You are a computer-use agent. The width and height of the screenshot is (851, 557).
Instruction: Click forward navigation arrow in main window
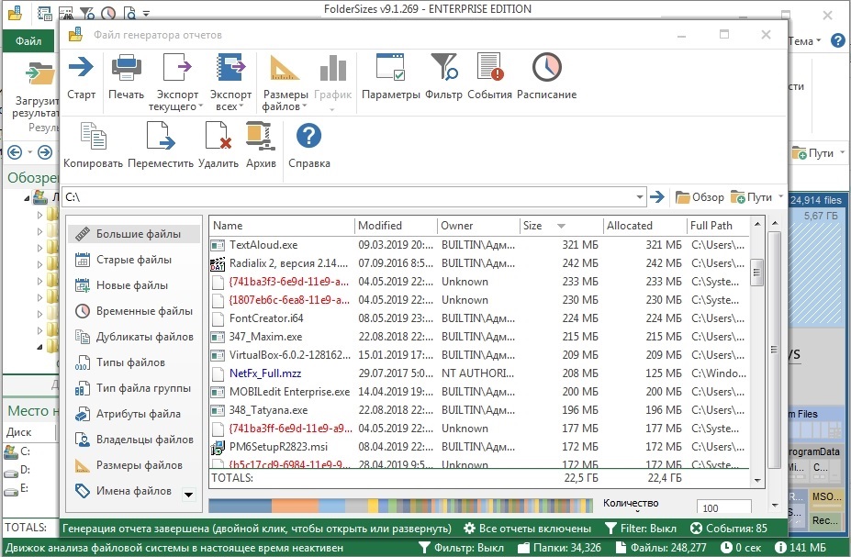pos(45,152)
